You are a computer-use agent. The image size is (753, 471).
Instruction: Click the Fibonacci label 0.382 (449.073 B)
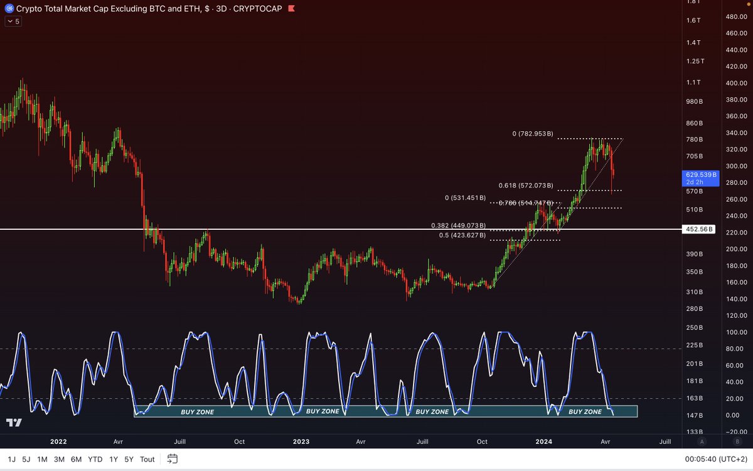[459, 225]
